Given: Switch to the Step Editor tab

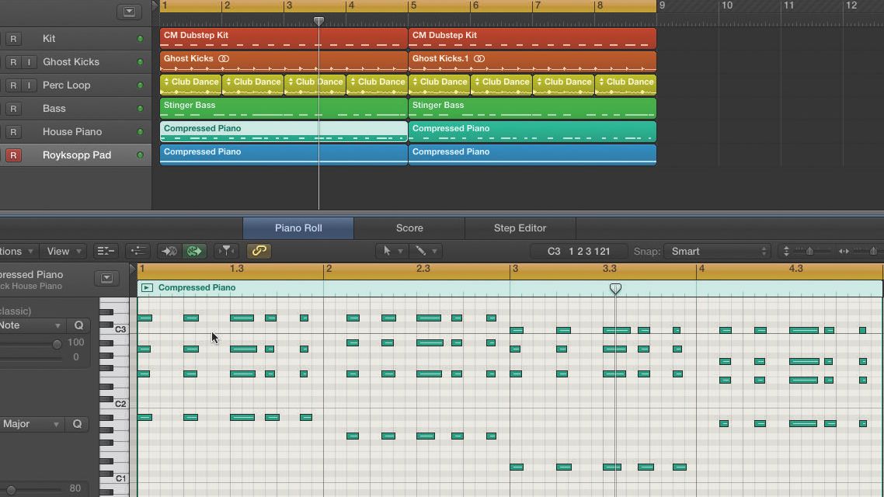Looking at the screenshot, I should (x=520, y=228).
